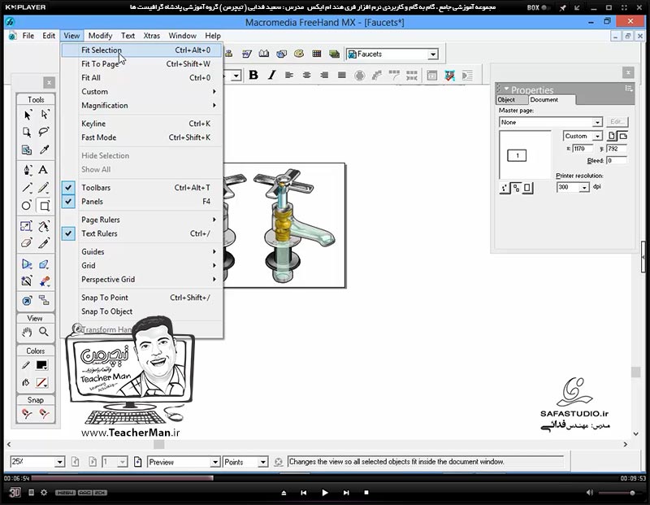
Task: Stop playback in KMPlayer
Action: coord(366,493)
